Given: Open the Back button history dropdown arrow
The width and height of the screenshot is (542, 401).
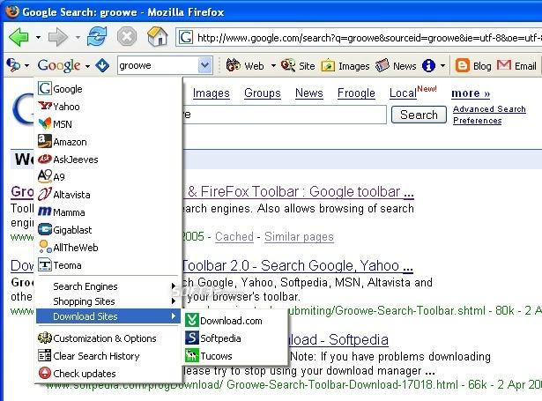Looking at the screenshot, I should (38, 37).
